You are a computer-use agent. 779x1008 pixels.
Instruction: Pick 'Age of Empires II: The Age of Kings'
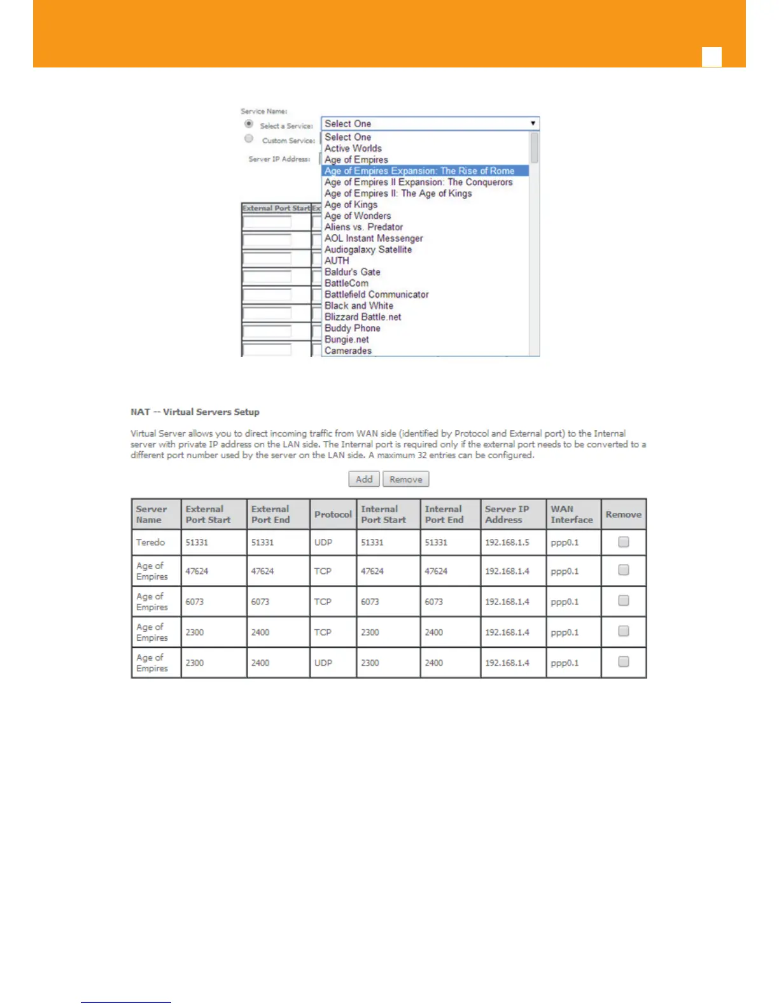pos(398,193)
